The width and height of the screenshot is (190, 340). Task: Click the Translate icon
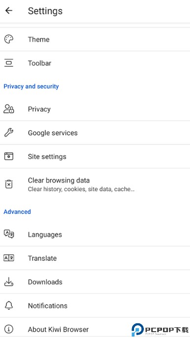(9, 258)
